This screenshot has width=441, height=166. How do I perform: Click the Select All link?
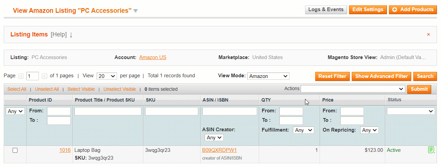pyautogui.click(x=17, y=89)
